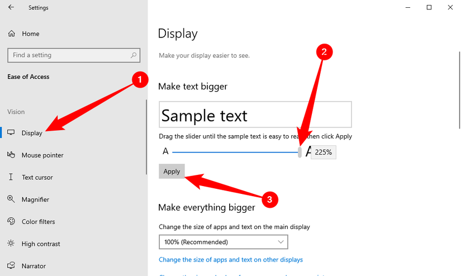Open the Home icon in sidebar
461x276 pixels.
click(12, 34)
